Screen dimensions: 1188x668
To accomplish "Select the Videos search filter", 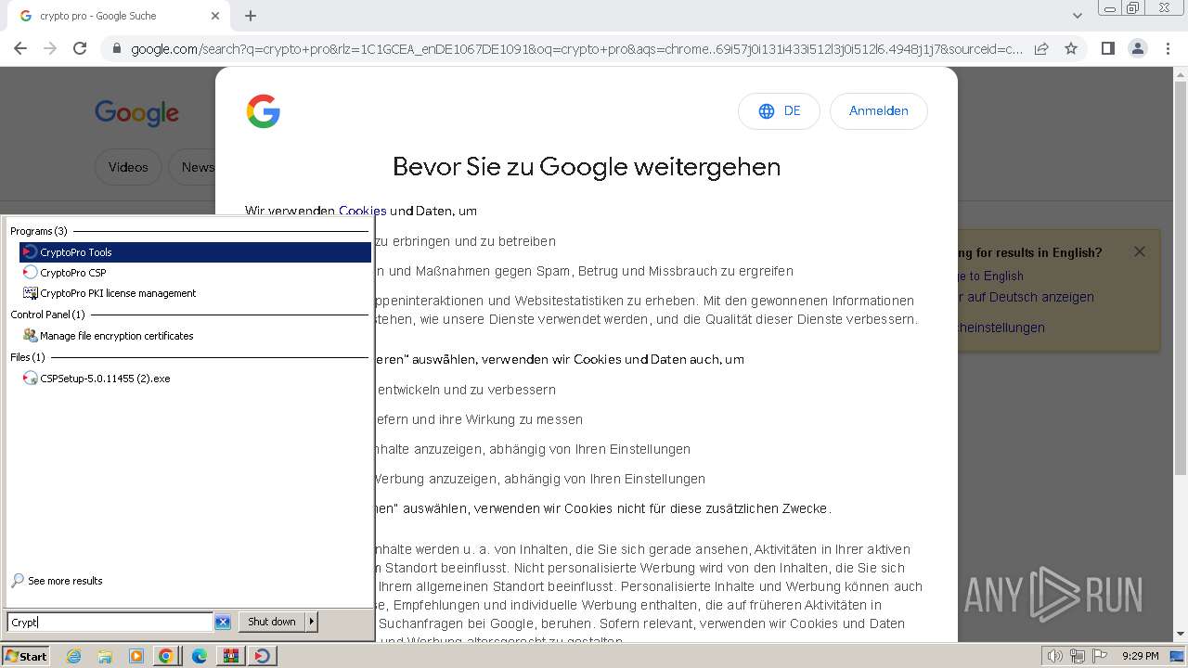I will [x=128, y=167].
